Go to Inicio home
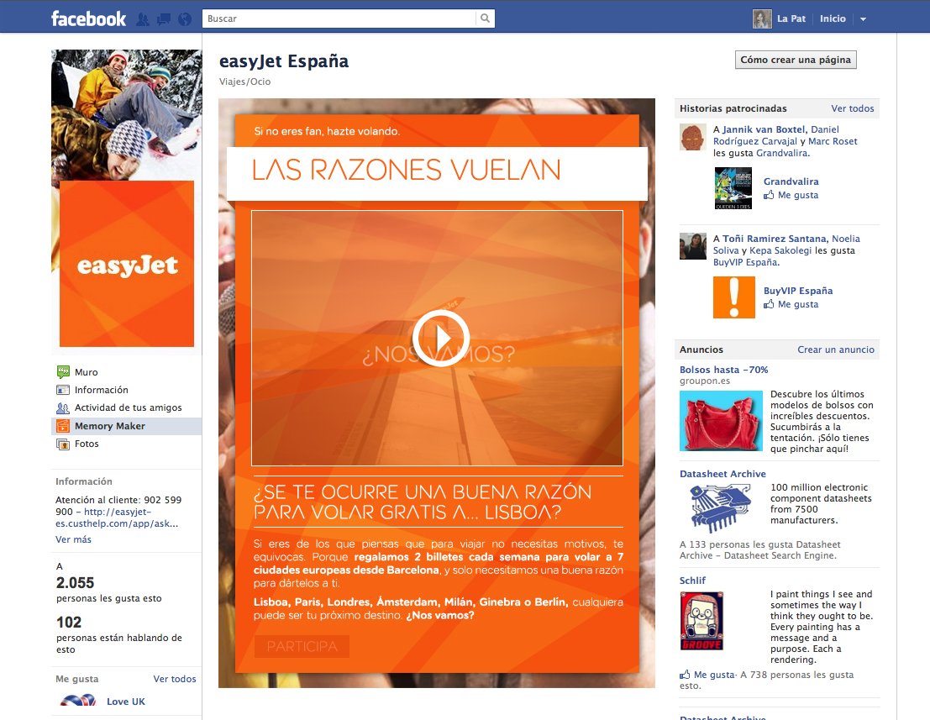 (x=833, y=18)
